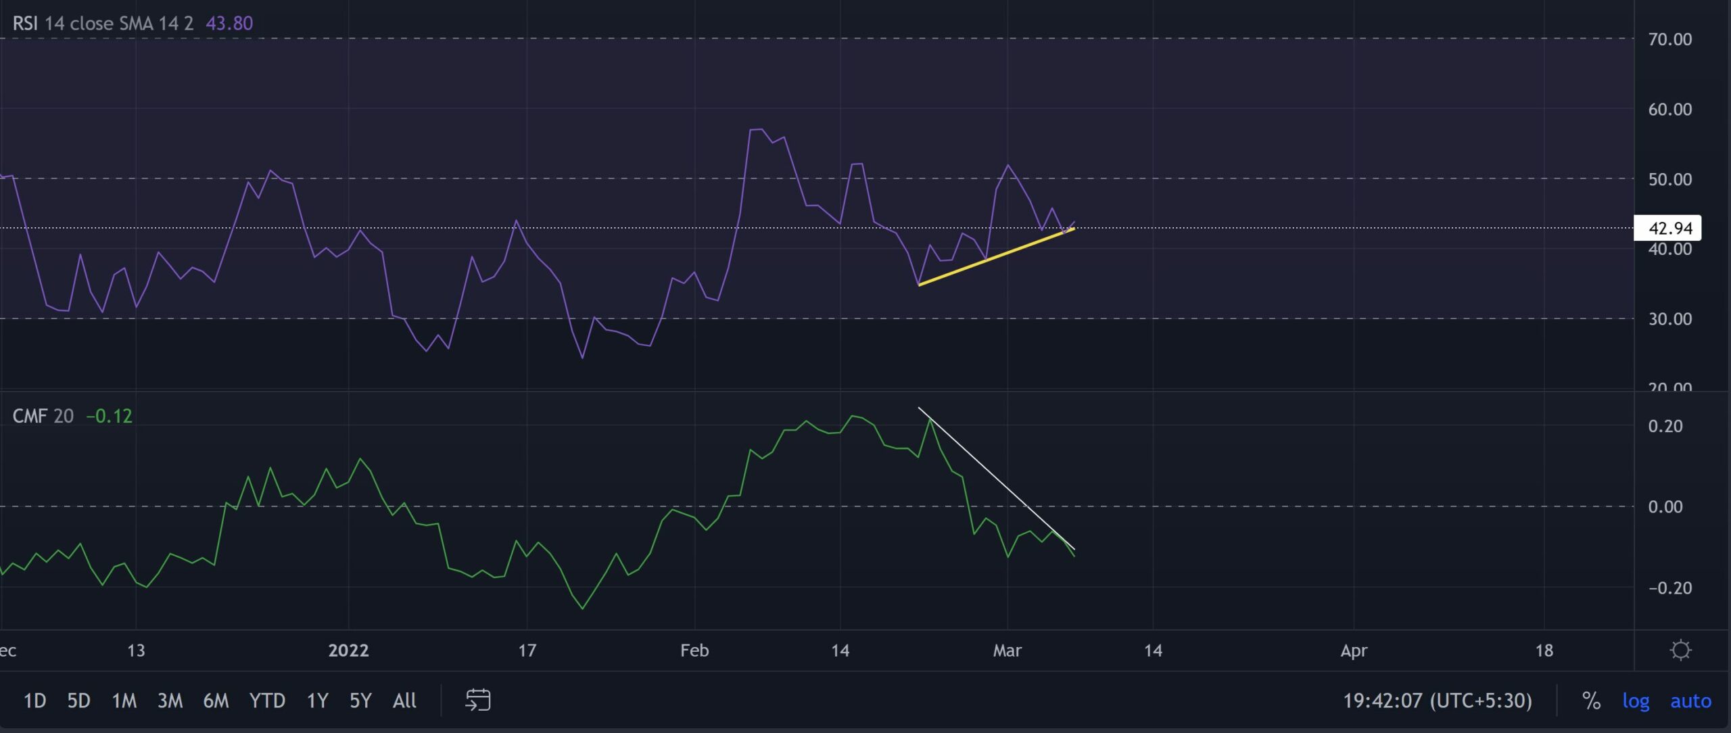Select the 1D time range

(x=34, y=701)
